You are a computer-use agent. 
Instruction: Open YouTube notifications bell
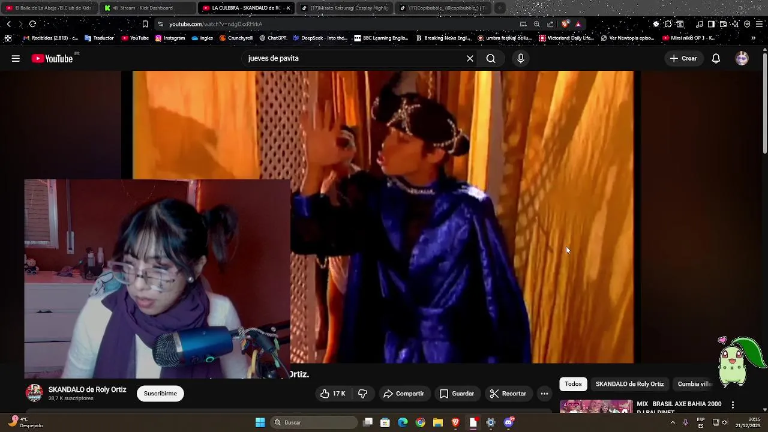tap(716, 58)
